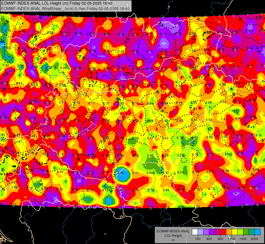265x244 pixels.
Task: Click the map value '2.56'
Action: coord(150,121)
